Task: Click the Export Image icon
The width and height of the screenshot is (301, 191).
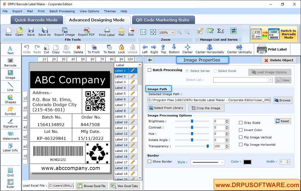Action: pos(65,32)
